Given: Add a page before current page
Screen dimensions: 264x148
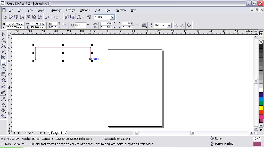Looking at the screenshot, I should click(19, 133).
